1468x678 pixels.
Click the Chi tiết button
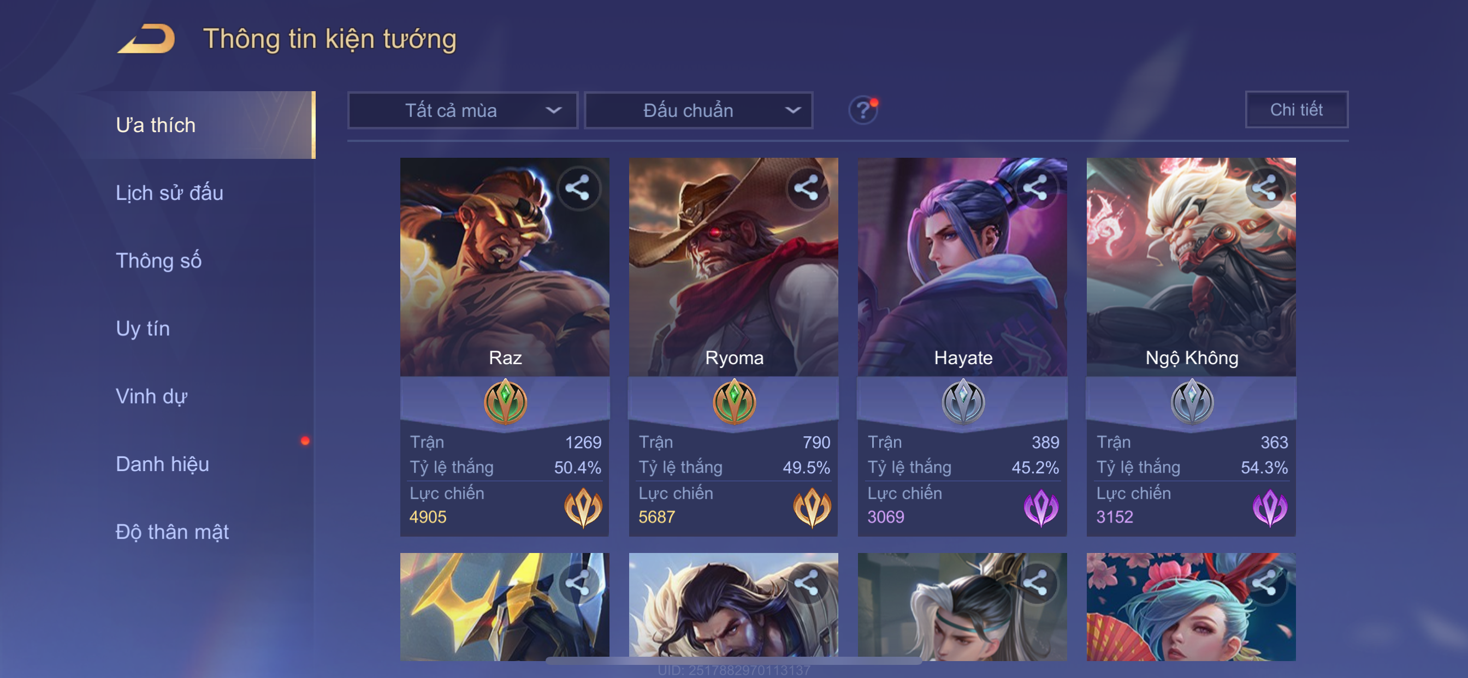(1297, 109)
